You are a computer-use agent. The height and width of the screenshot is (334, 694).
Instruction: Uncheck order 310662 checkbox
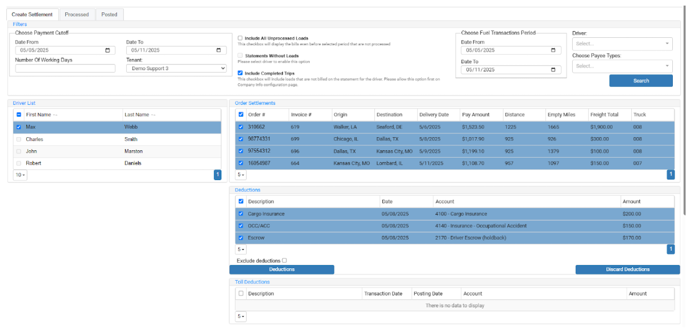[x=241, y=127]
